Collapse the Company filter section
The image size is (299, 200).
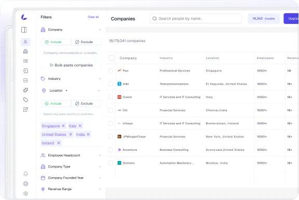(x=100, y=30)
